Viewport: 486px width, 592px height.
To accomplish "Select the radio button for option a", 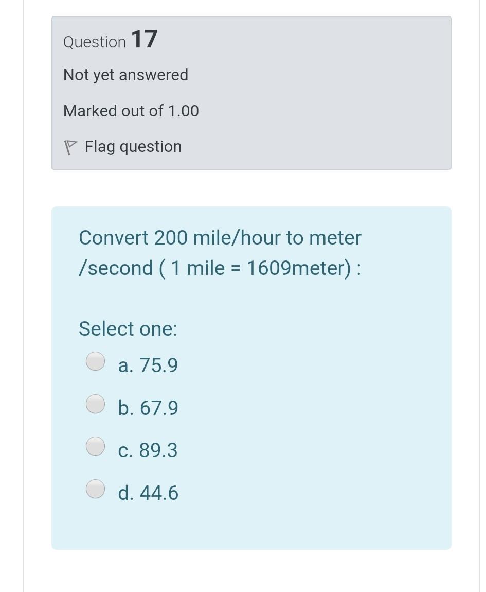I will tap(95, 361).
